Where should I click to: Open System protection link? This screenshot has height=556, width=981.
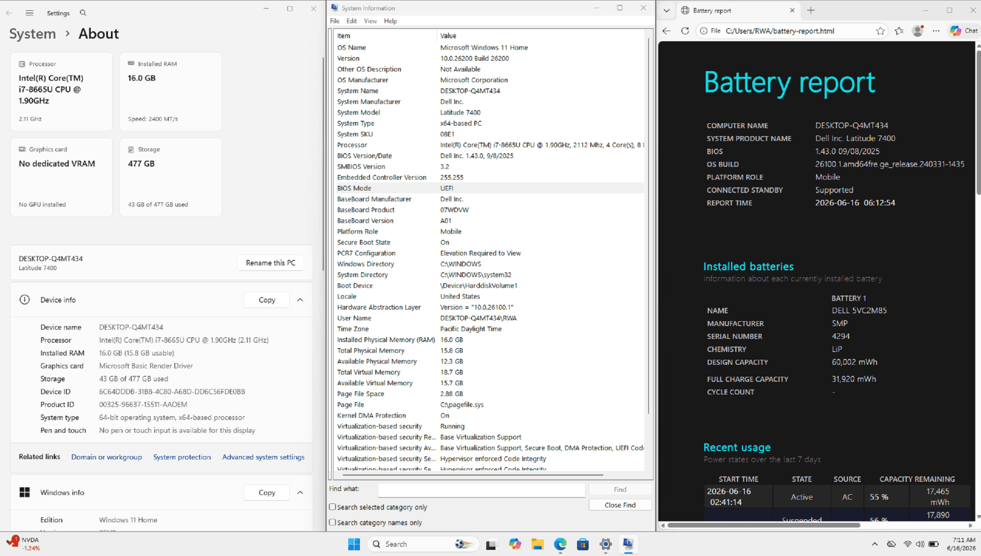(182, 457)
